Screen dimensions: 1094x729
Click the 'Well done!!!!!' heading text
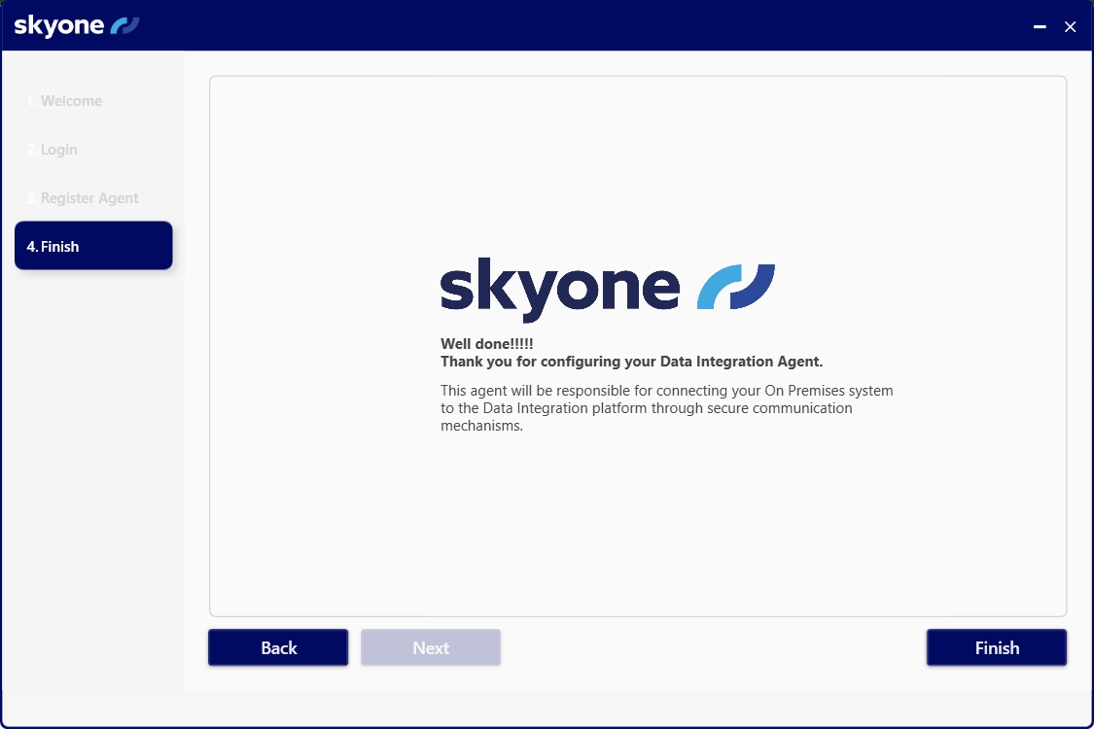point(487,344)
